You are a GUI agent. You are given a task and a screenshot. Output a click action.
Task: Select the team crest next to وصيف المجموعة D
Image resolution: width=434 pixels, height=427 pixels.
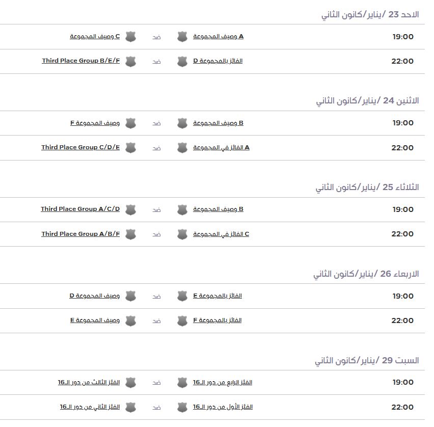coord(131,296)
